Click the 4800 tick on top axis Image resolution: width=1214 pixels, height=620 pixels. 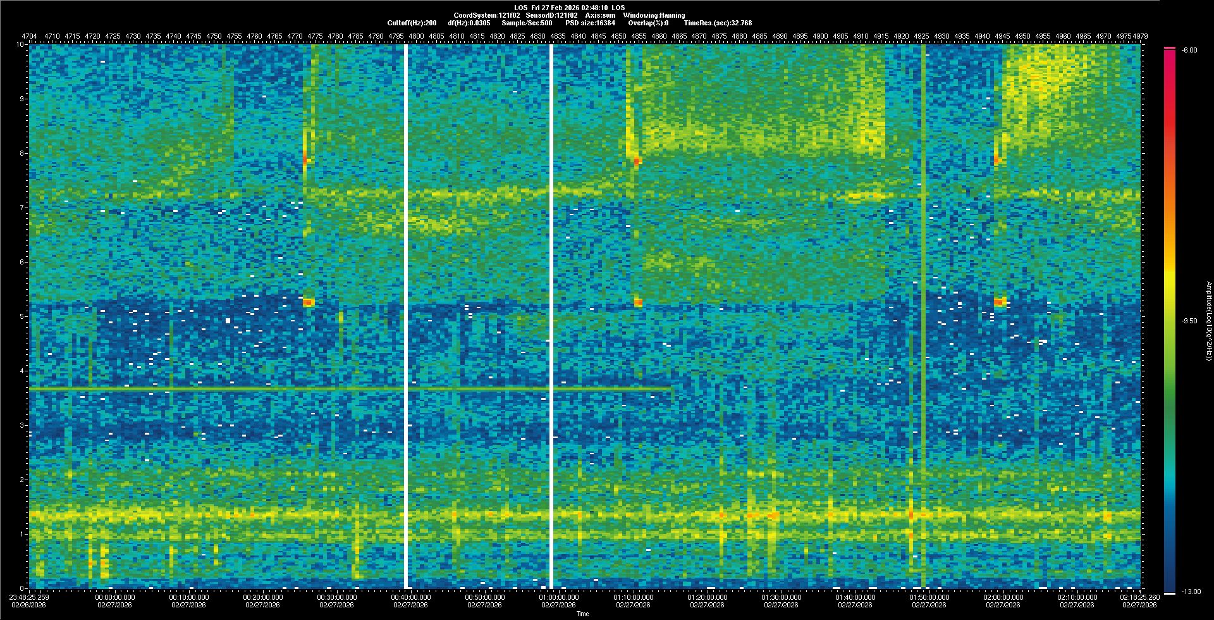416,37
